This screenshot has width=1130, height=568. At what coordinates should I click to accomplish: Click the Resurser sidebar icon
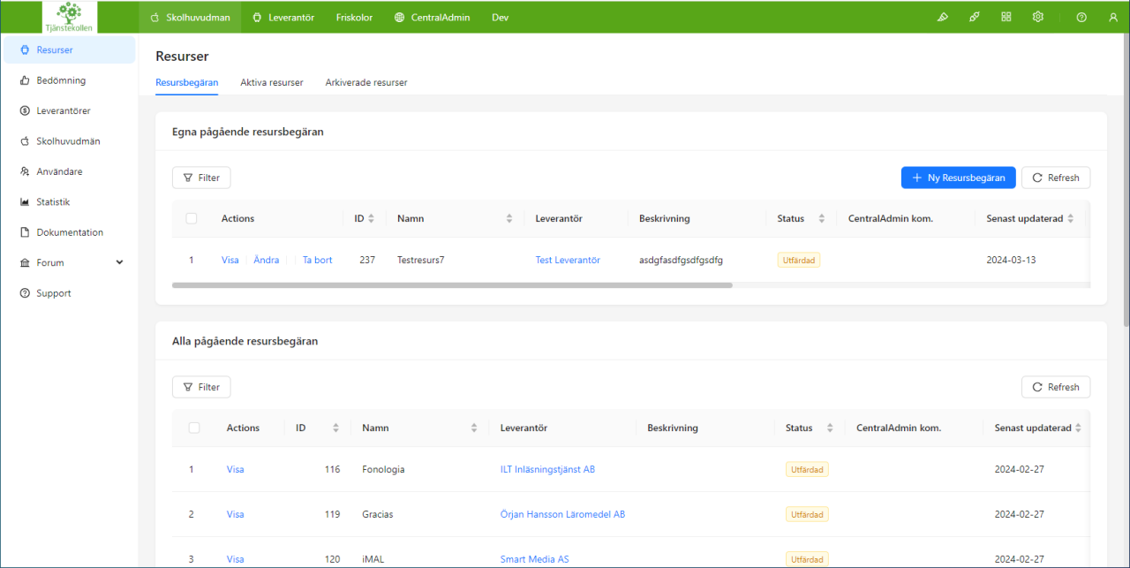tap(25, 50)
